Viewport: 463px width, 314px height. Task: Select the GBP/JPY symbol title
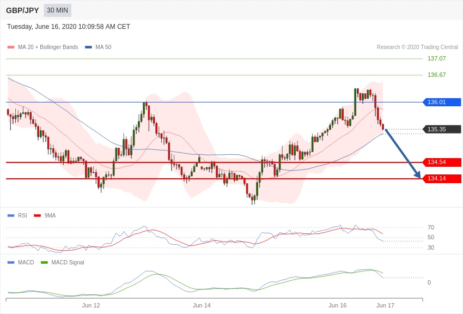click(x=22, y=10)
